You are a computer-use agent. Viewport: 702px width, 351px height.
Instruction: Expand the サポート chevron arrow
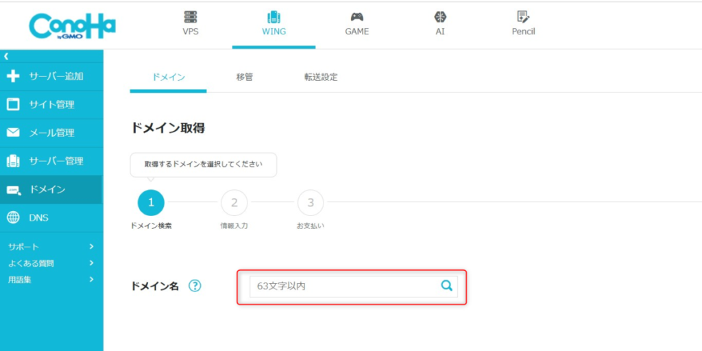[x=91, y=247]
